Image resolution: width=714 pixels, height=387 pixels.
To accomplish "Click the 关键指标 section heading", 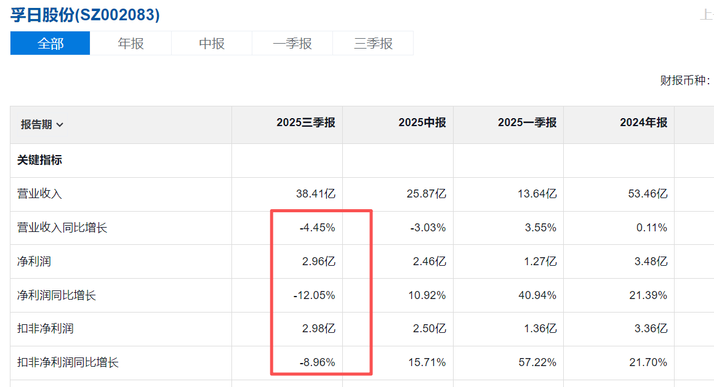I will (39, 160).
